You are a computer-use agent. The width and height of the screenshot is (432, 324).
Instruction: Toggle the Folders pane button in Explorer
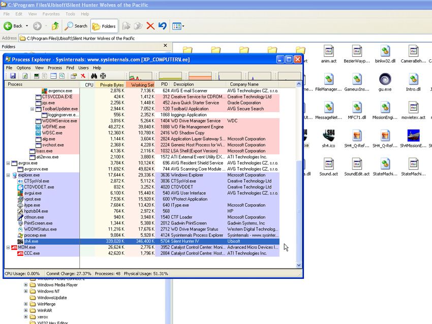point(104,26)
